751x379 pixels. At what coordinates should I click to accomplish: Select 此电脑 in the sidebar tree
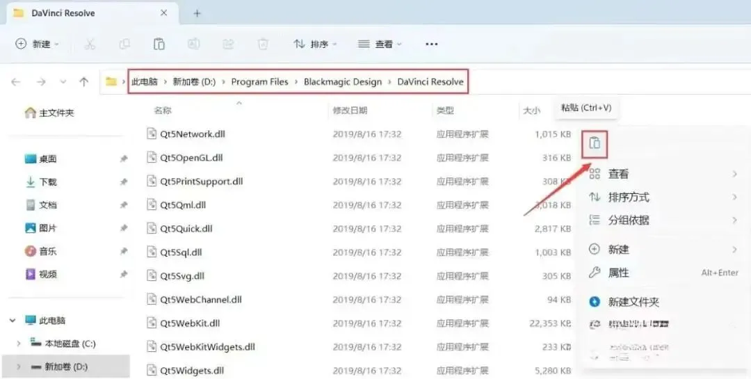[45, 320]
